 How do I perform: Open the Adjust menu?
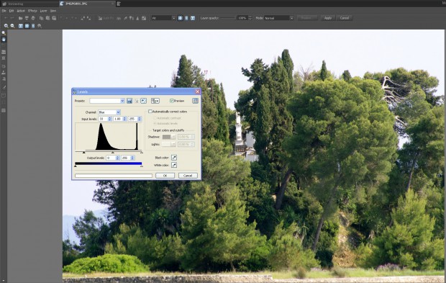(x=21, y=11)
